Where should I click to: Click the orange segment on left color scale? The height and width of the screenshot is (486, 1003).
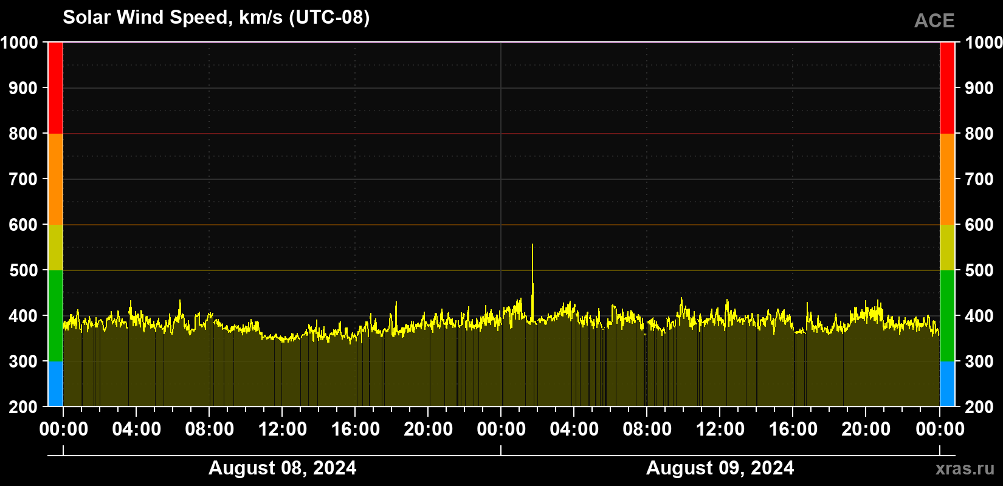click(55, 179)
